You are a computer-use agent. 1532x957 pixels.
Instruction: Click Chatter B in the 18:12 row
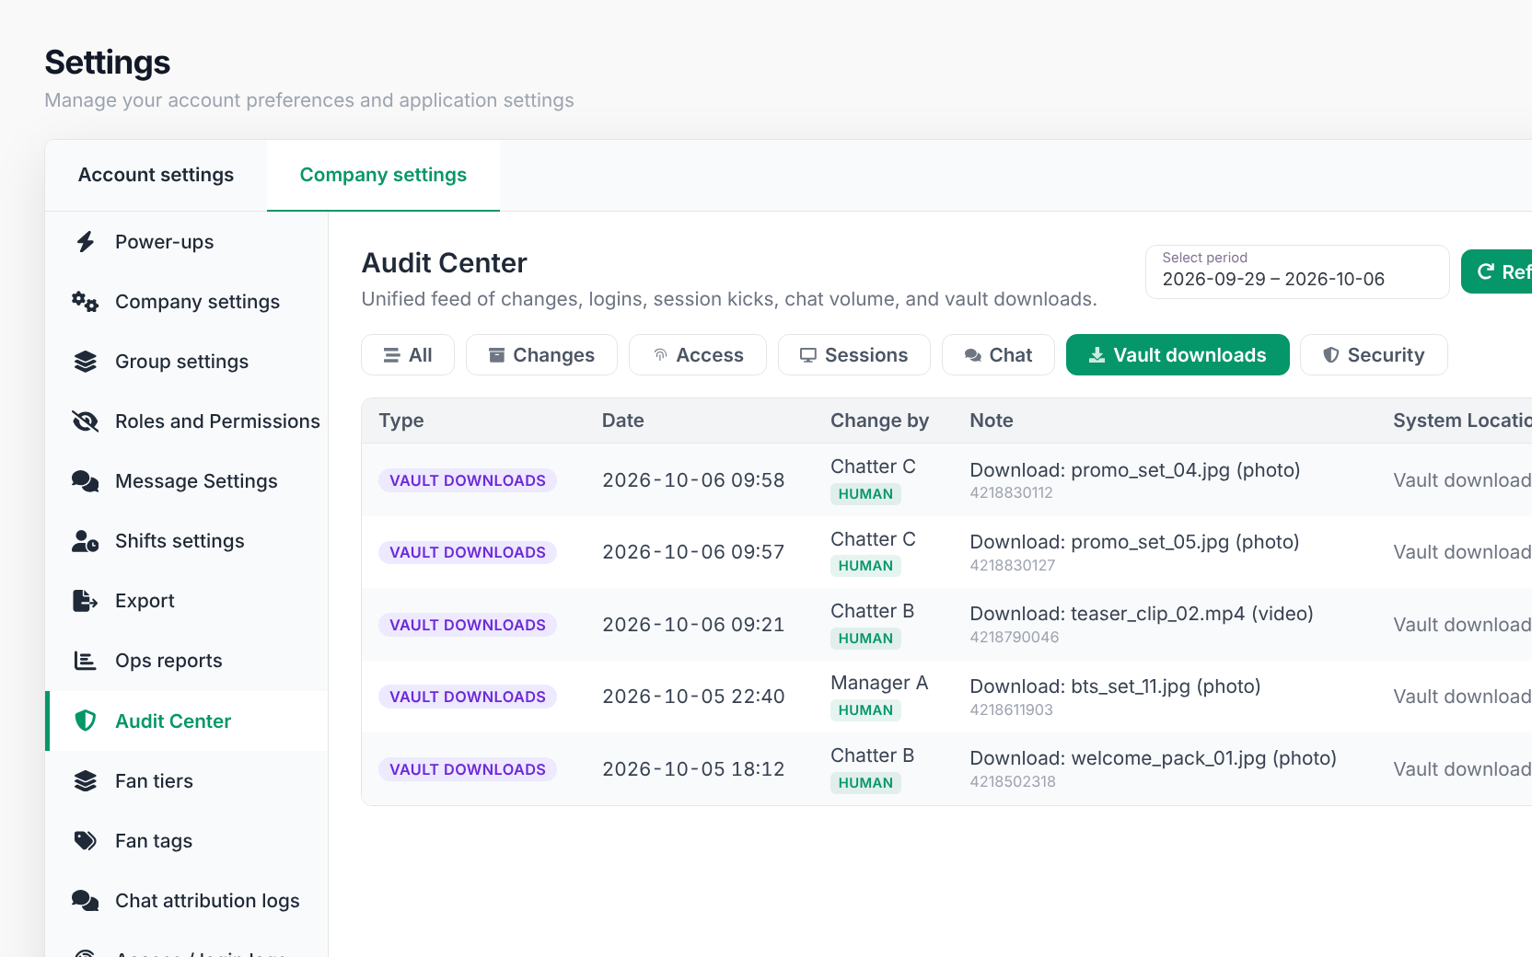[872, 755]
